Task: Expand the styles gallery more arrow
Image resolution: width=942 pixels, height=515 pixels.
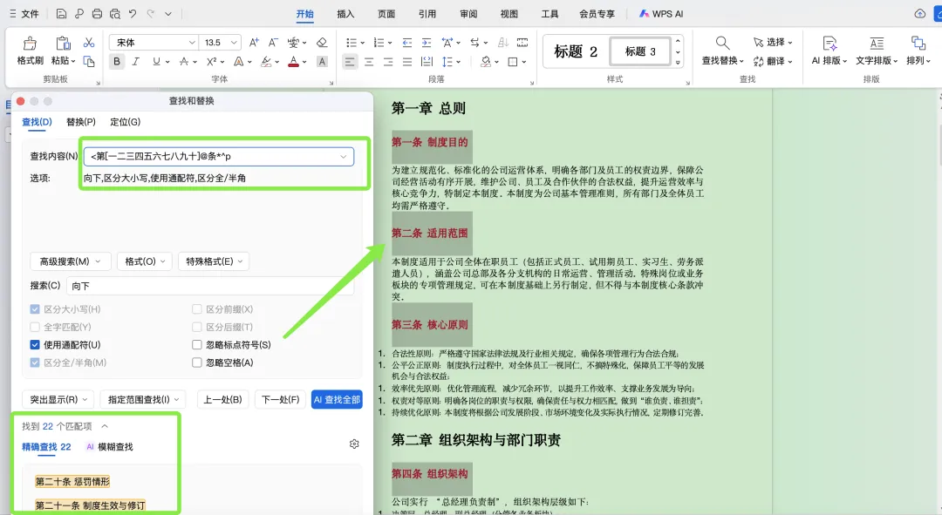Action: pos(678,63)
